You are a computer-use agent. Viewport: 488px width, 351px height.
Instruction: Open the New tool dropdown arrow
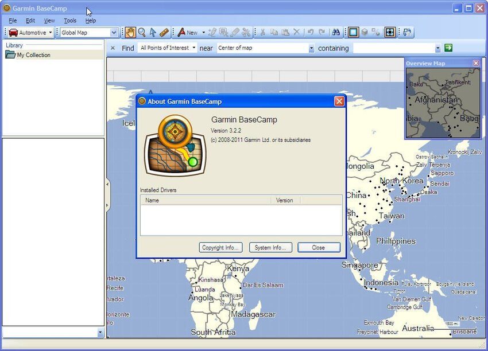click(204, 32)
